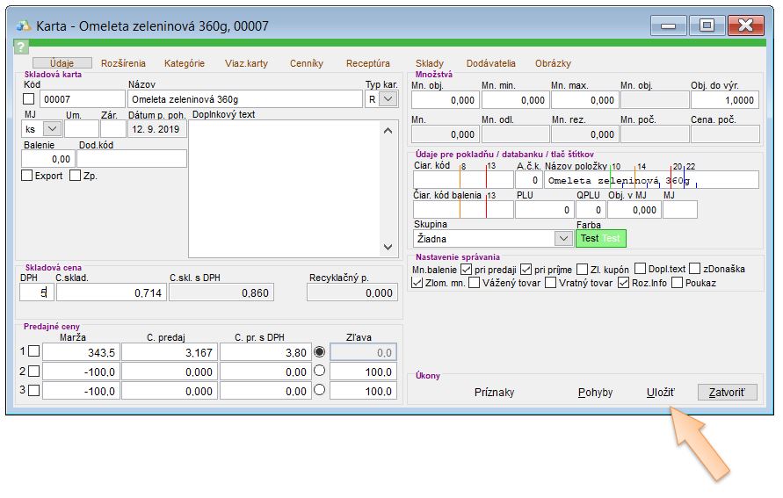Click the Zatvoriť button
The width and height of the screenshot is (783, 498).
pyautogui.click(x=726, y=392)
